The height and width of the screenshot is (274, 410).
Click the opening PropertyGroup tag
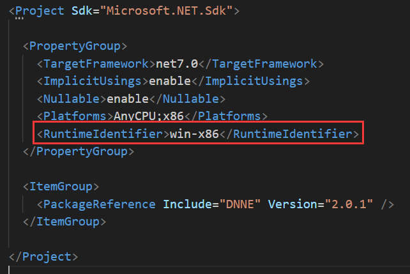(75, 46)
